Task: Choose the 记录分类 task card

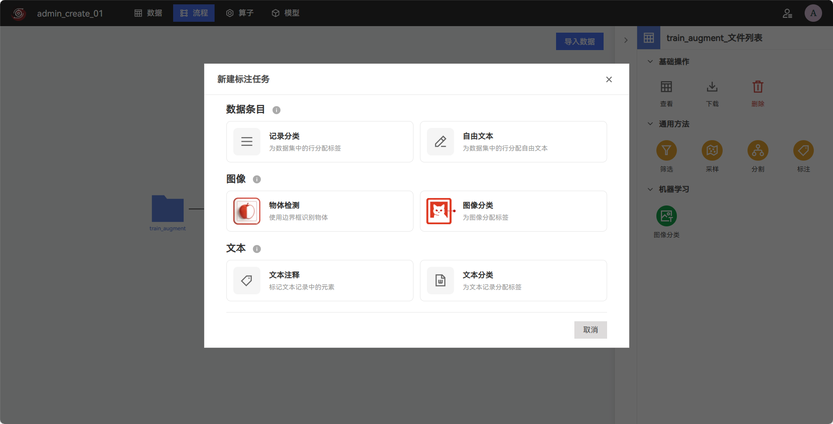Action: click(320, 141)
